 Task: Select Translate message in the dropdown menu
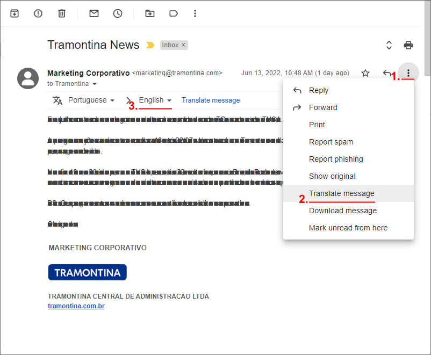click(348, 193)
